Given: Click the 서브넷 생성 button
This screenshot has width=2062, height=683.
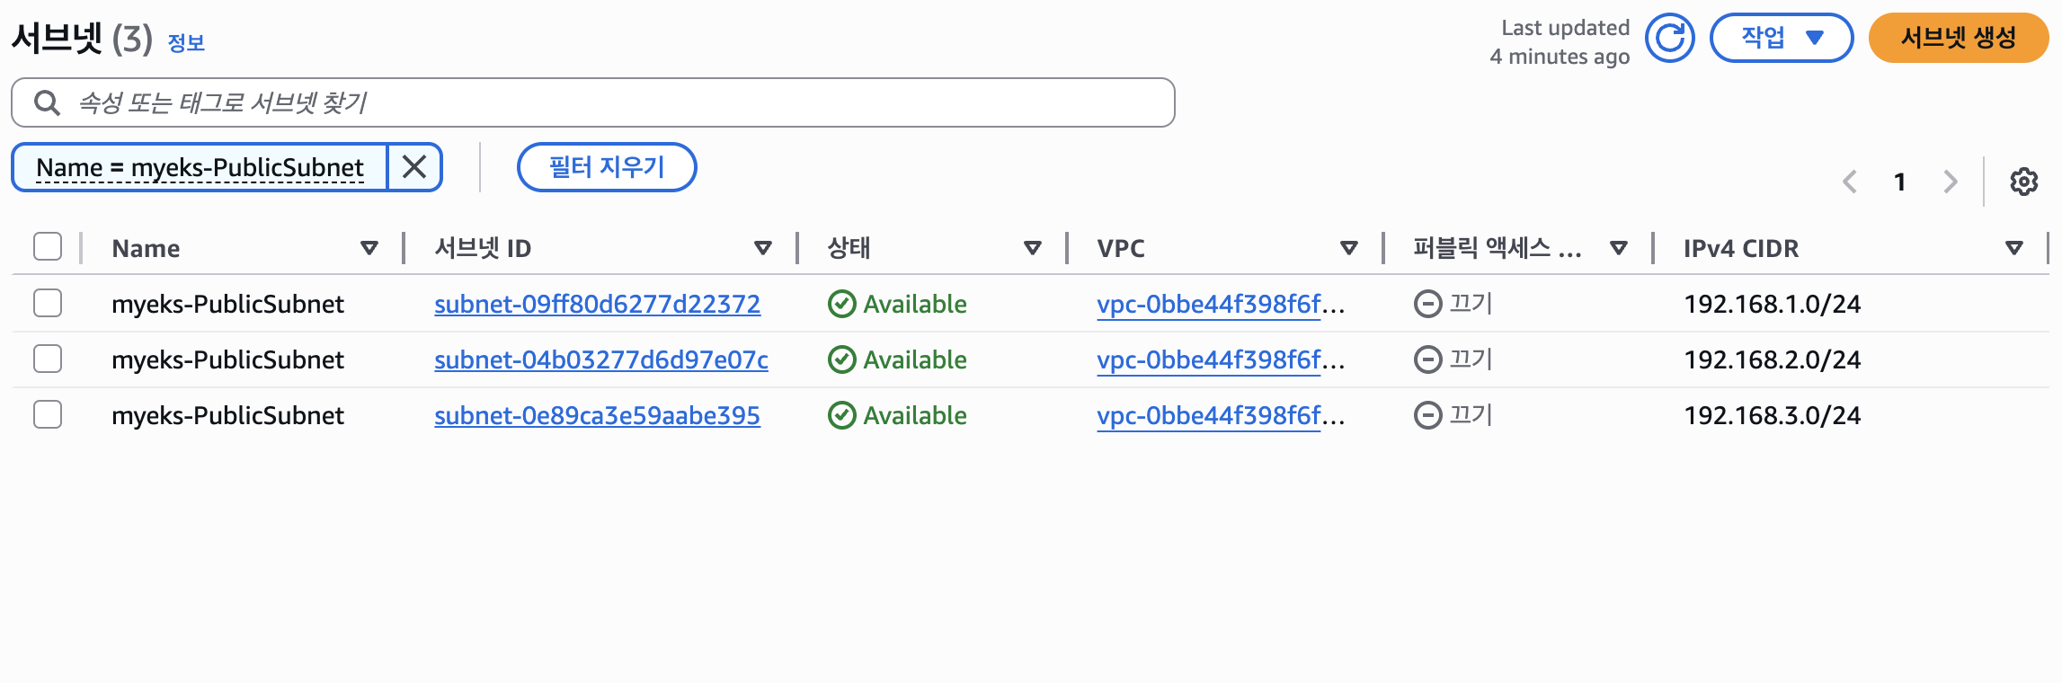Looking at the screenshot, I should [x=1959, y=38].
